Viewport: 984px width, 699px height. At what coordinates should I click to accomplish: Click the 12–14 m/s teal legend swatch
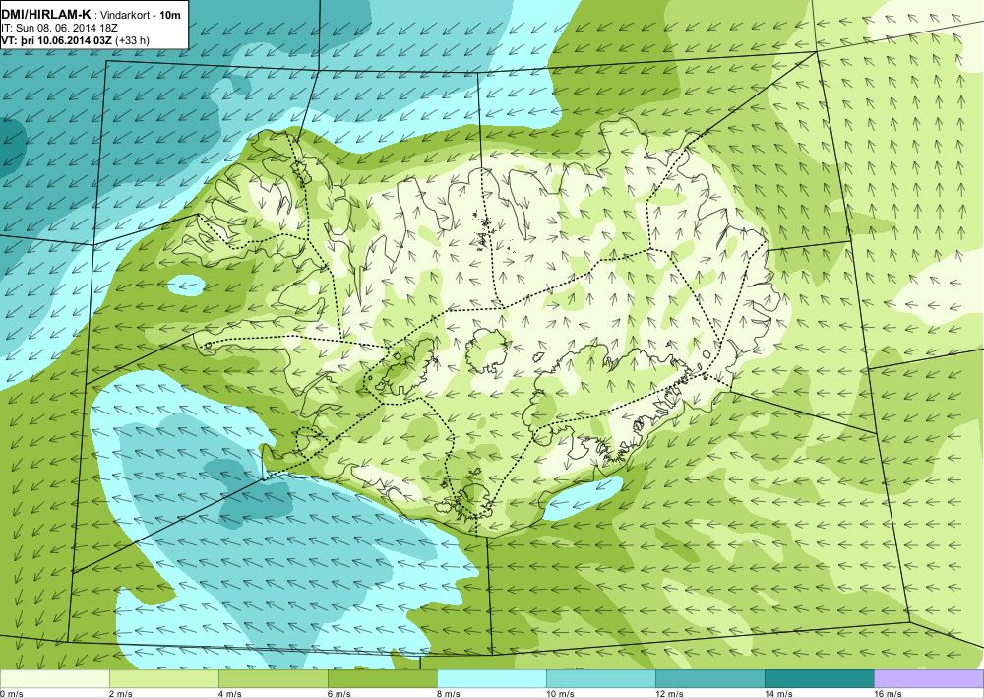click(x=709, y=678)
